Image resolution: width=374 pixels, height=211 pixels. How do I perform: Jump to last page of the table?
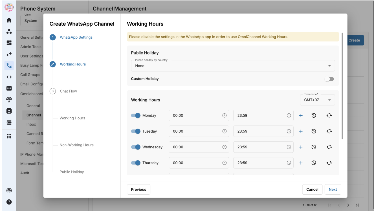[x=357, y=205]
